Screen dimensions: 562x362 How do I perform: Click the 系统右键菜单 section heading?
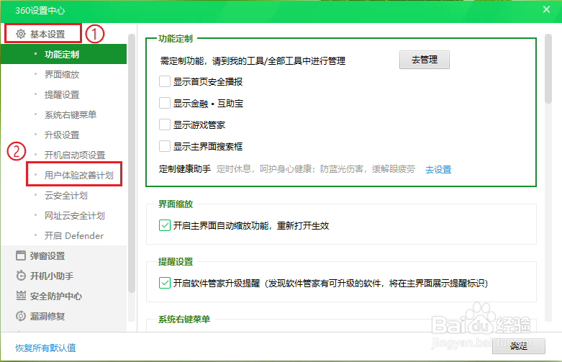click(x=184, y=319)
